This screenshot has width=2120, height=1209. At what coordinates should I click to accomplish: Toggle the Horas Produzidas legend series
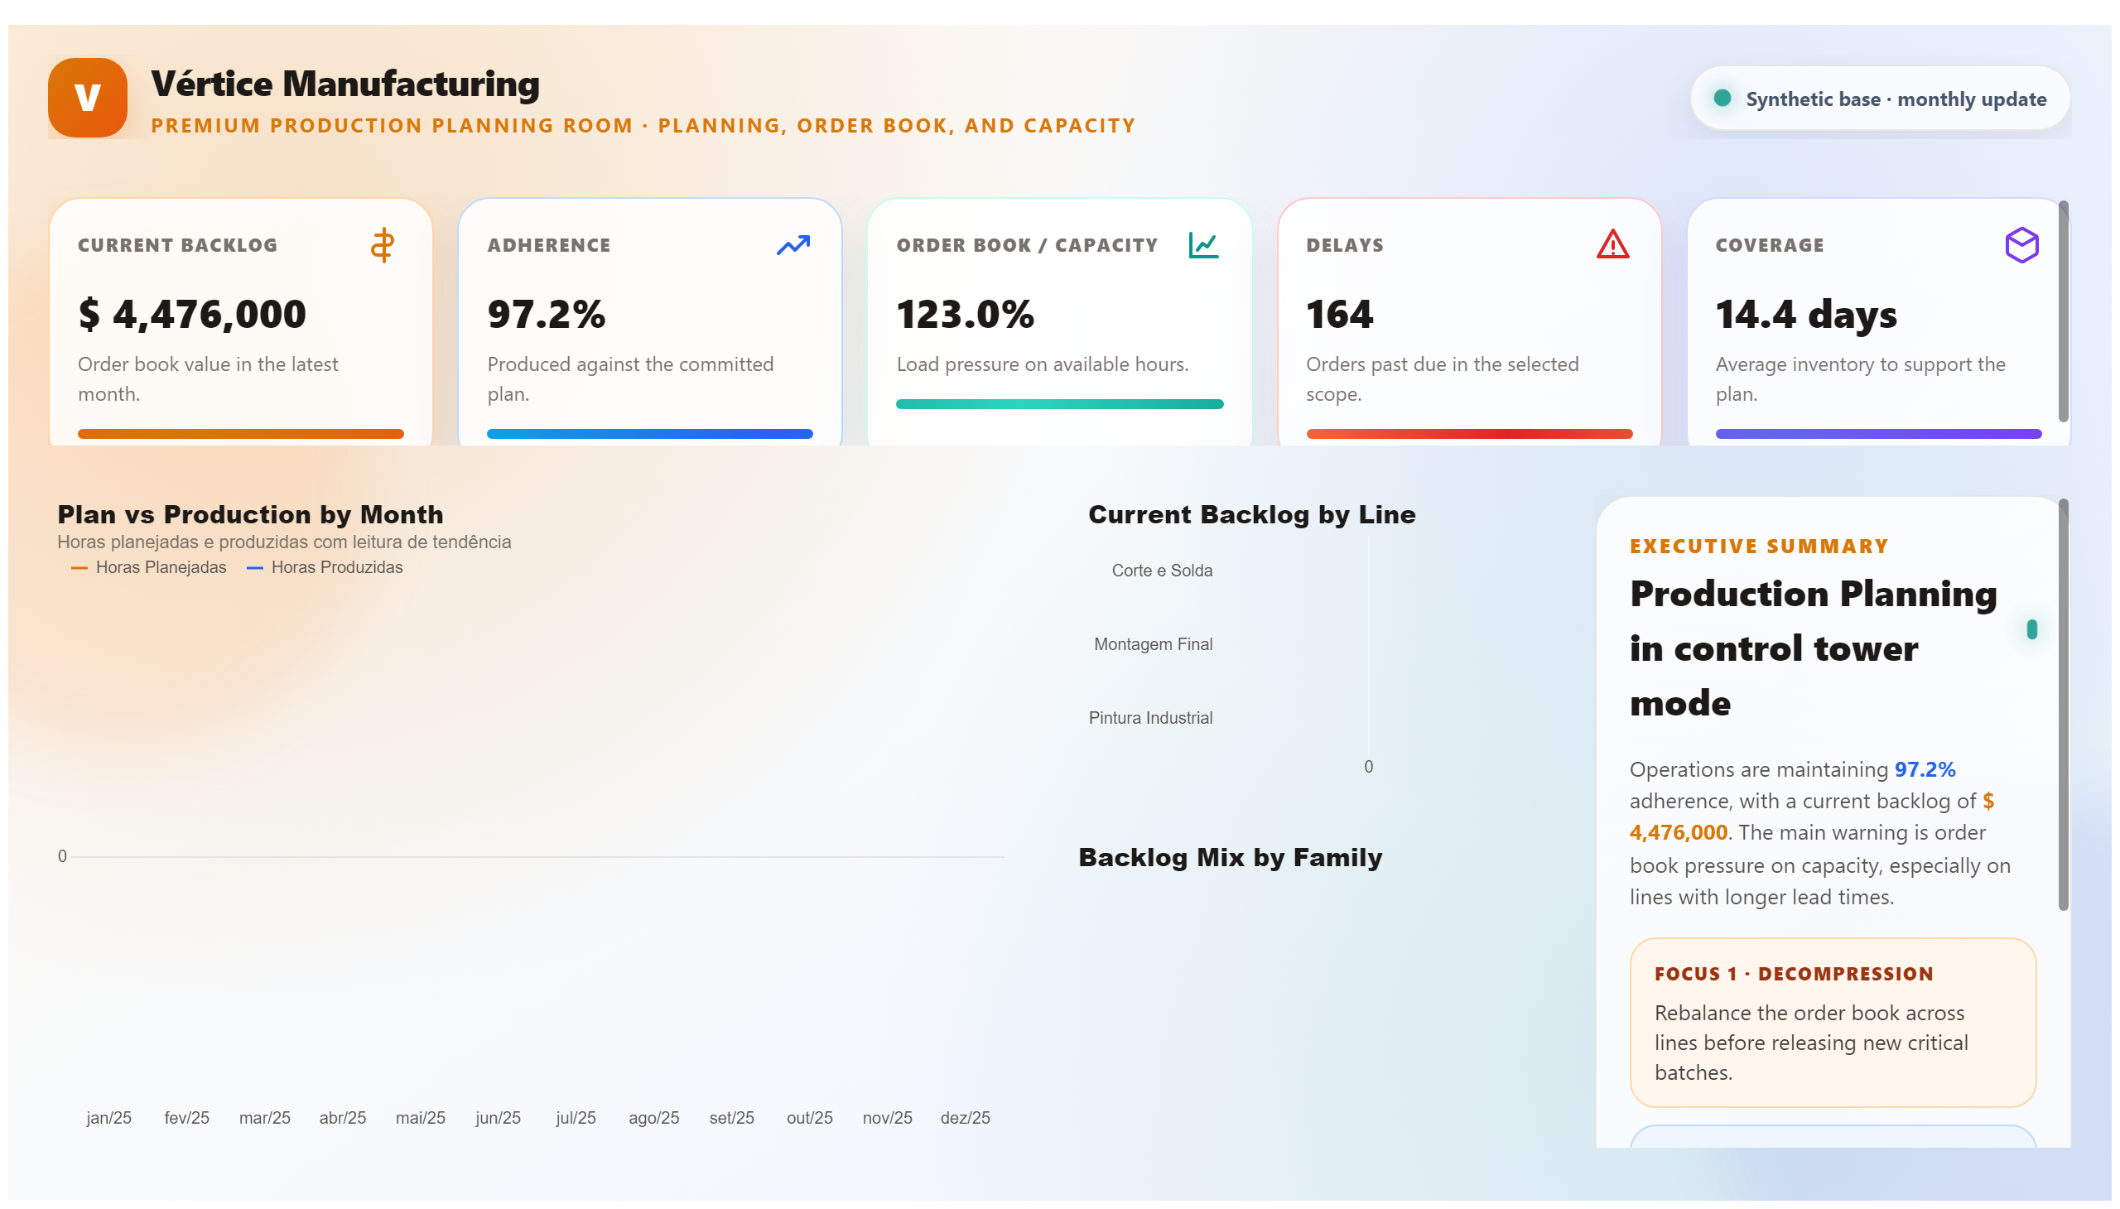[x=325, y=567]
